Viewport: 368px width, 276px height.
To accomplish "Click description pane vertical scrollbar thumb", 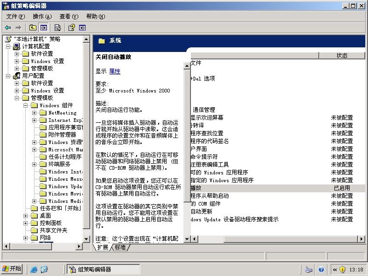I will click(x=187, y=135).
